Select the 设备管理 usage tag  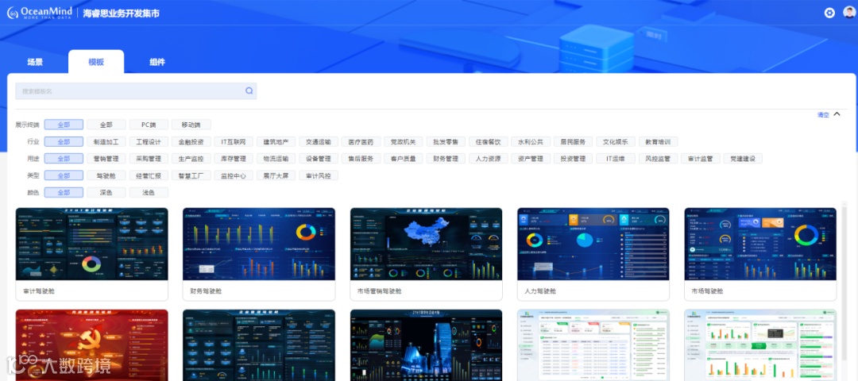[319, 159]
